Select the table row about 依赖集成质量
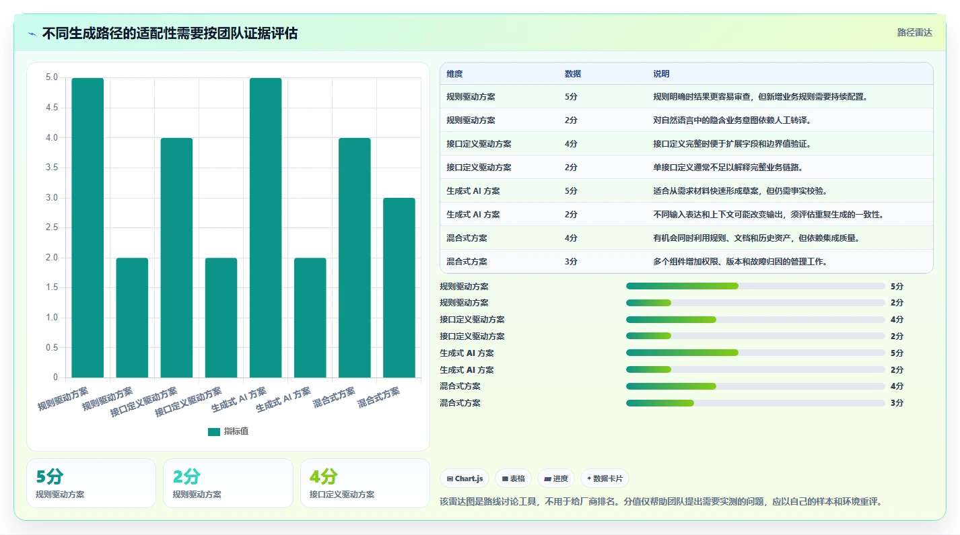 687,238
